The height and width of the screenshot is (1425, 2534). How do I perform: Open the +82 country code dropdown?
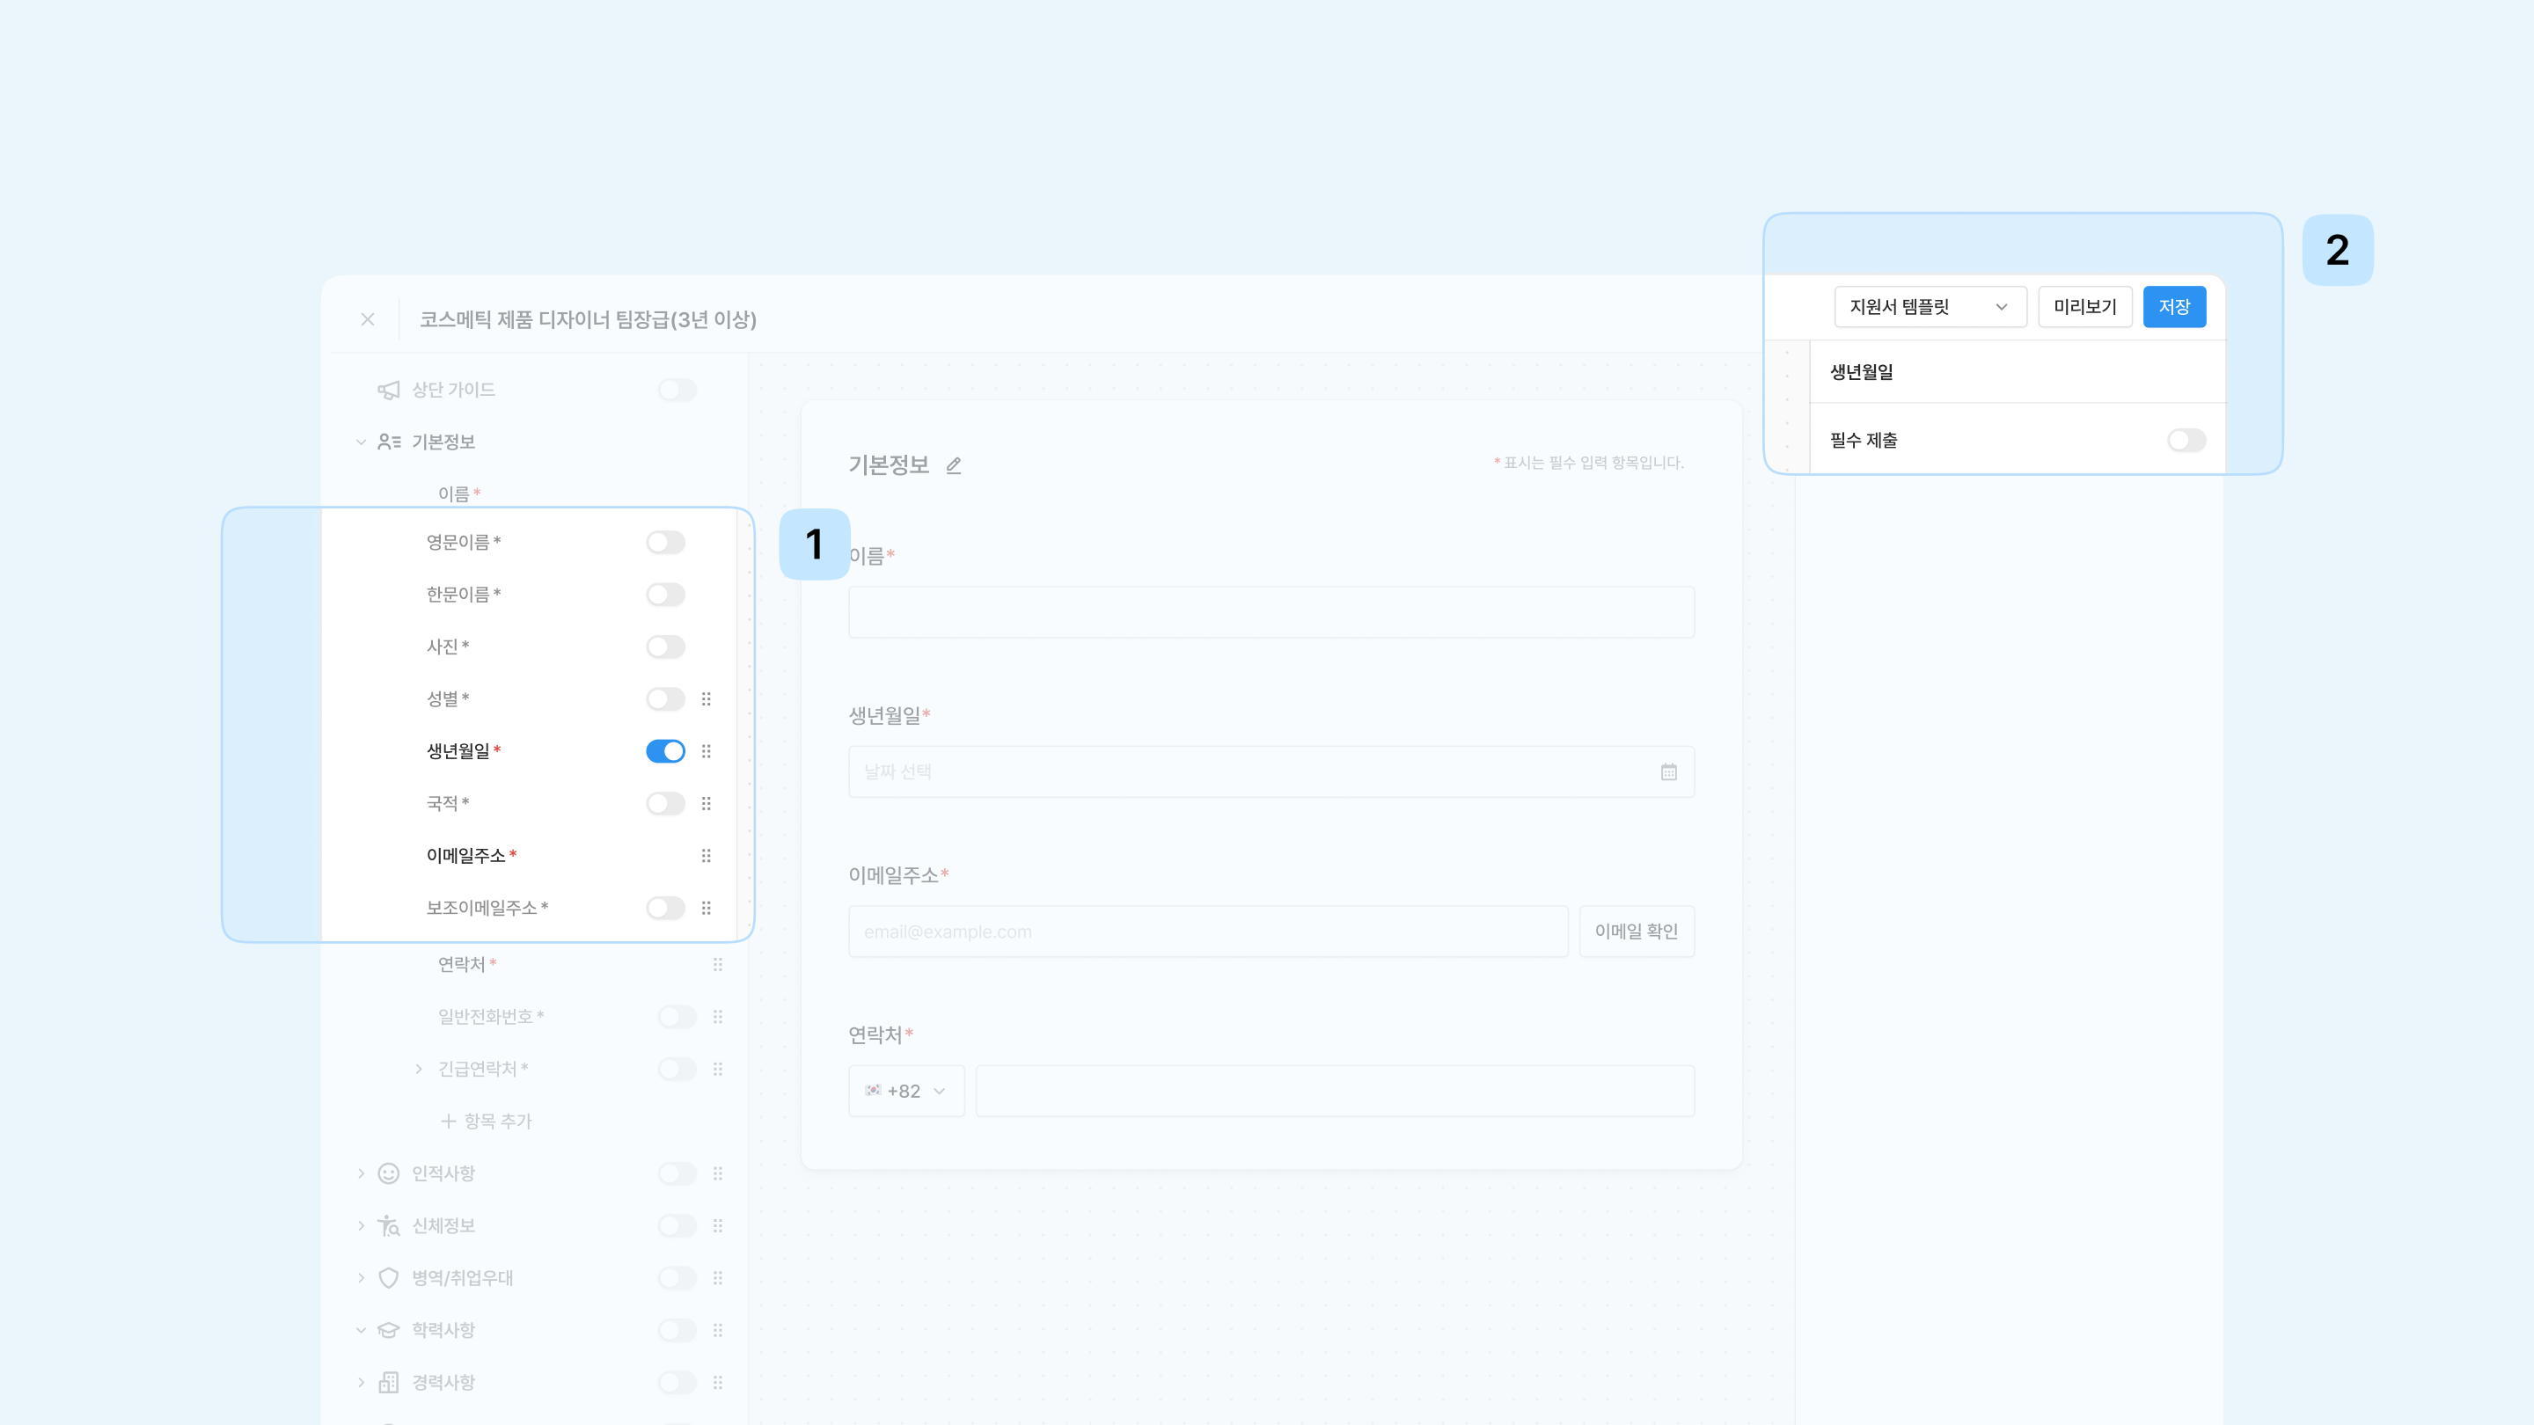[x=906, y=1091]
